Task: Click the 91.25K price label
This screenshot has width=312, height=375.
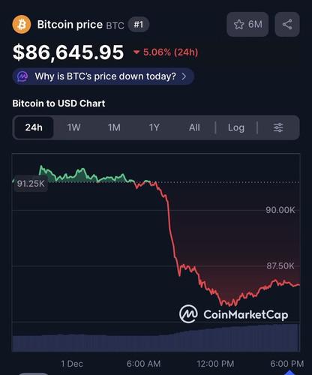Action: point(31,184)
